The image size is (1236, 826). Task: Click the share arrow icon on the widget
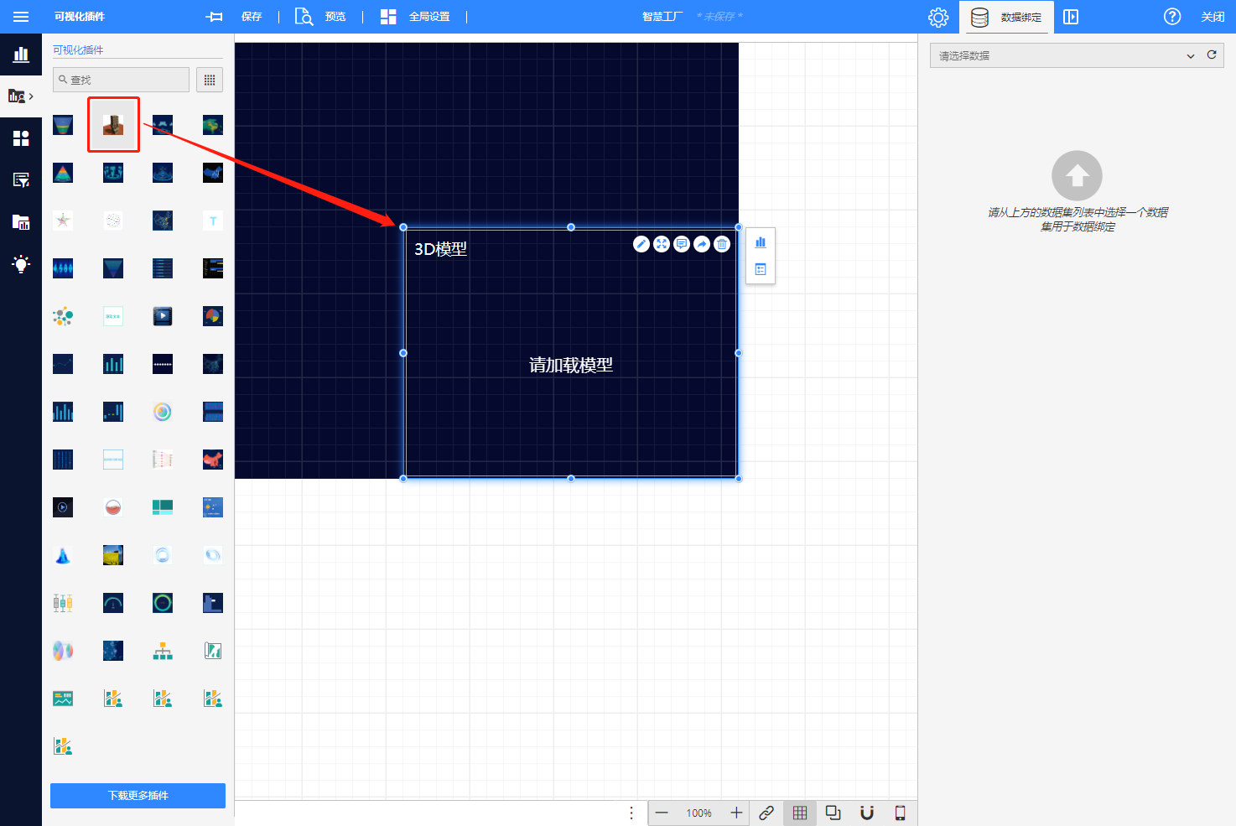coord(702,244)
